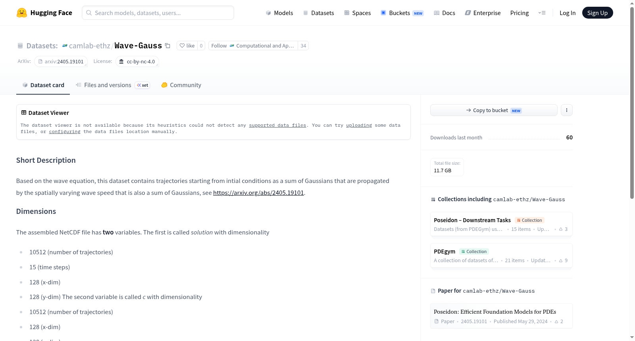Copy dataset name with the copy icon

[167, 46]
